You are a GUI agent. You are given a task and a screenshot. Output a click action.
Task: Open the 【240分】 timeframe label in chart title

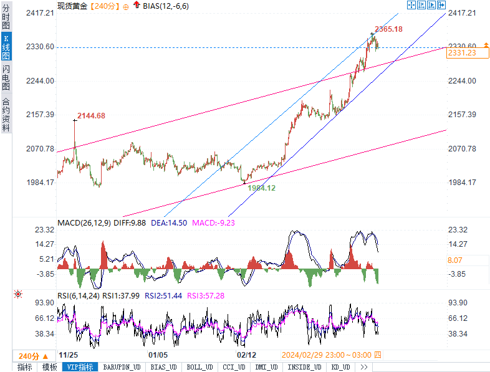(103, 6)
